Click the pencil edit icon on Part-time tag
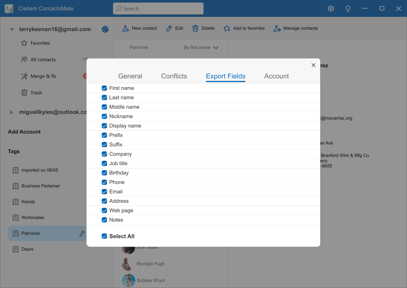 [x=82, y=233]
